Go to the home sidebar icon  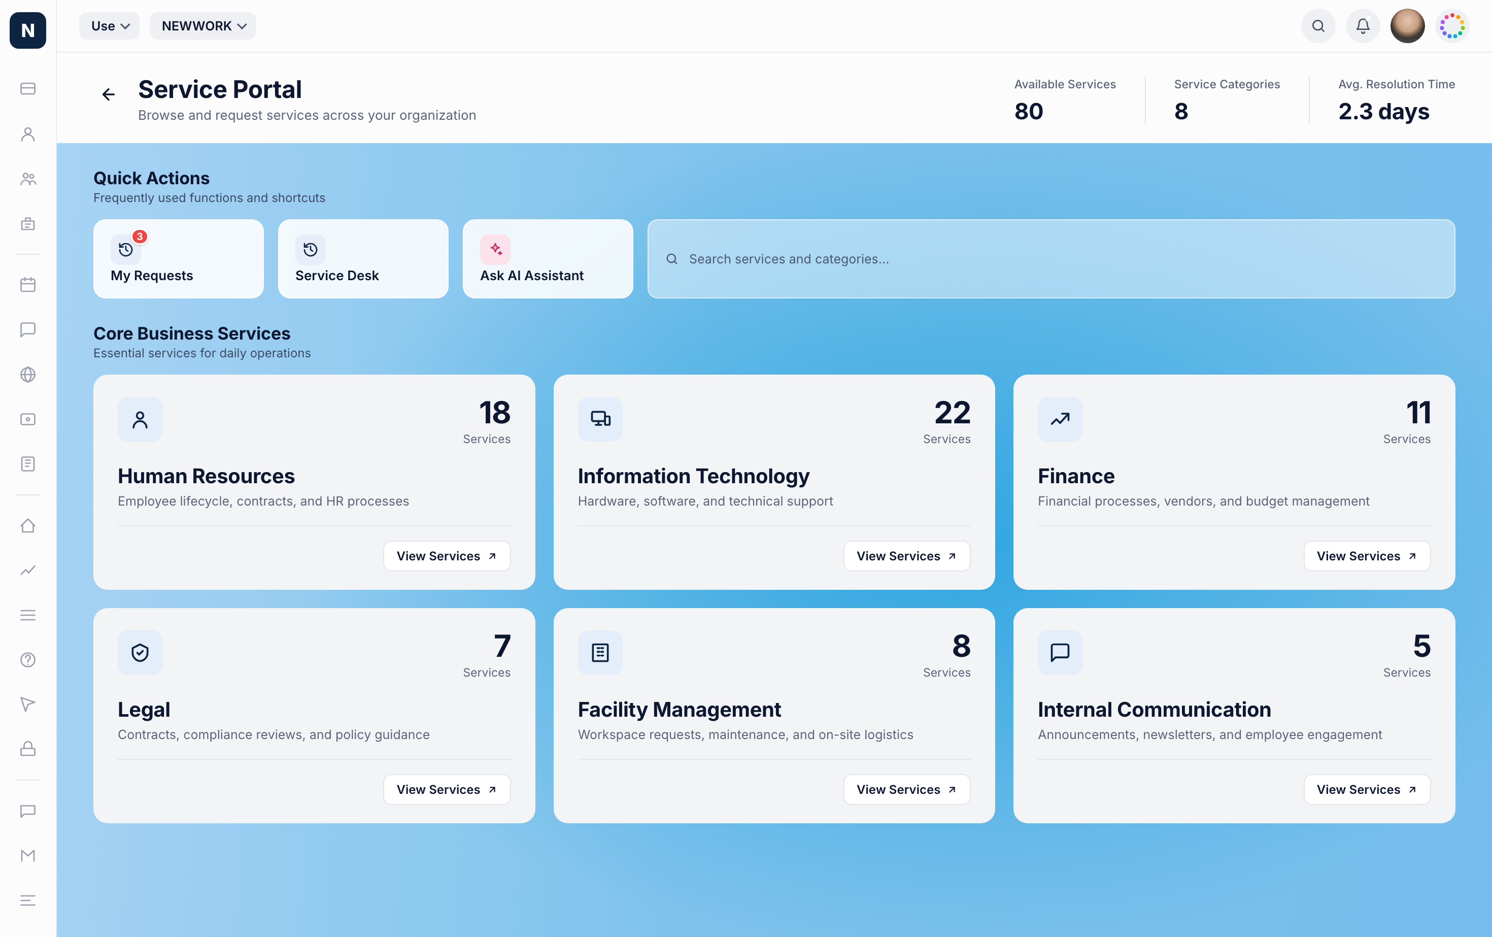(28, 525)
